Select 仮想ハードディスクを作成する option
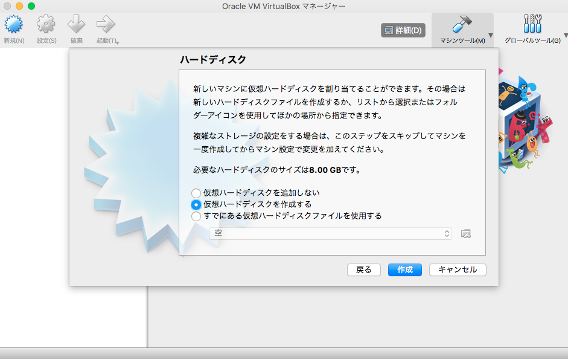This screenshot has width=568, height=359. (196, 204)
